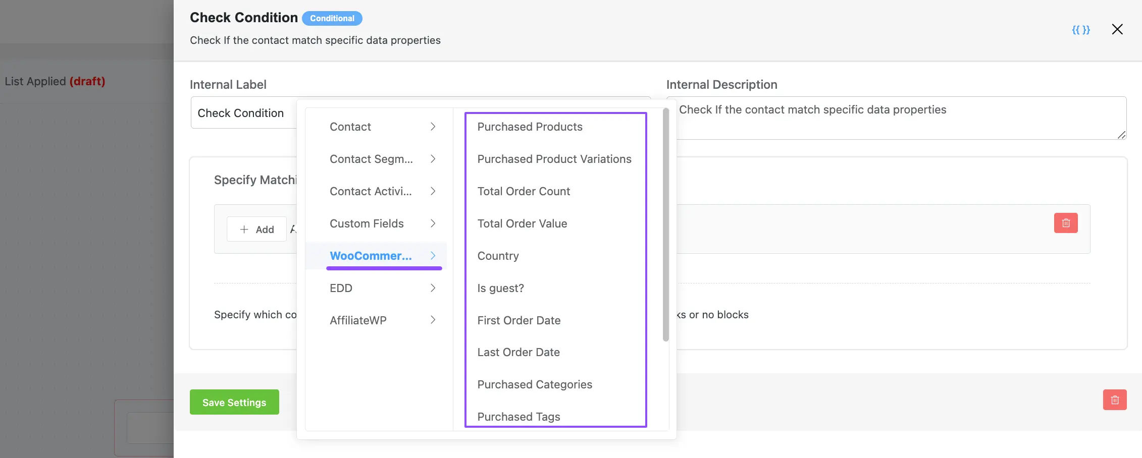Image resolution: width=1142 pixels, height=458 pixels.
Task: Click chevron arrow next to Contact
Action: [433, 127]
